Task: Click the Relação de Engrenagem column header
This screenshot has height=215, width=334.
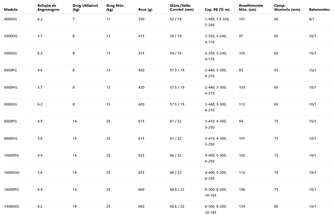Action: (48, 8)
